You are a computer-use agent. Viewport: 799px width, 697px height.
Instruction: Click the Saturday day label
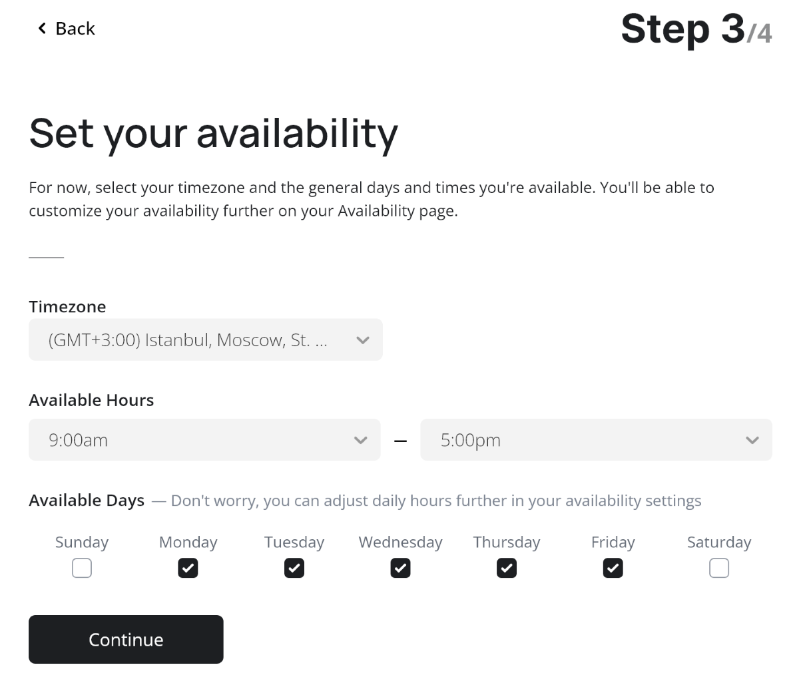(x=719, y=543)
